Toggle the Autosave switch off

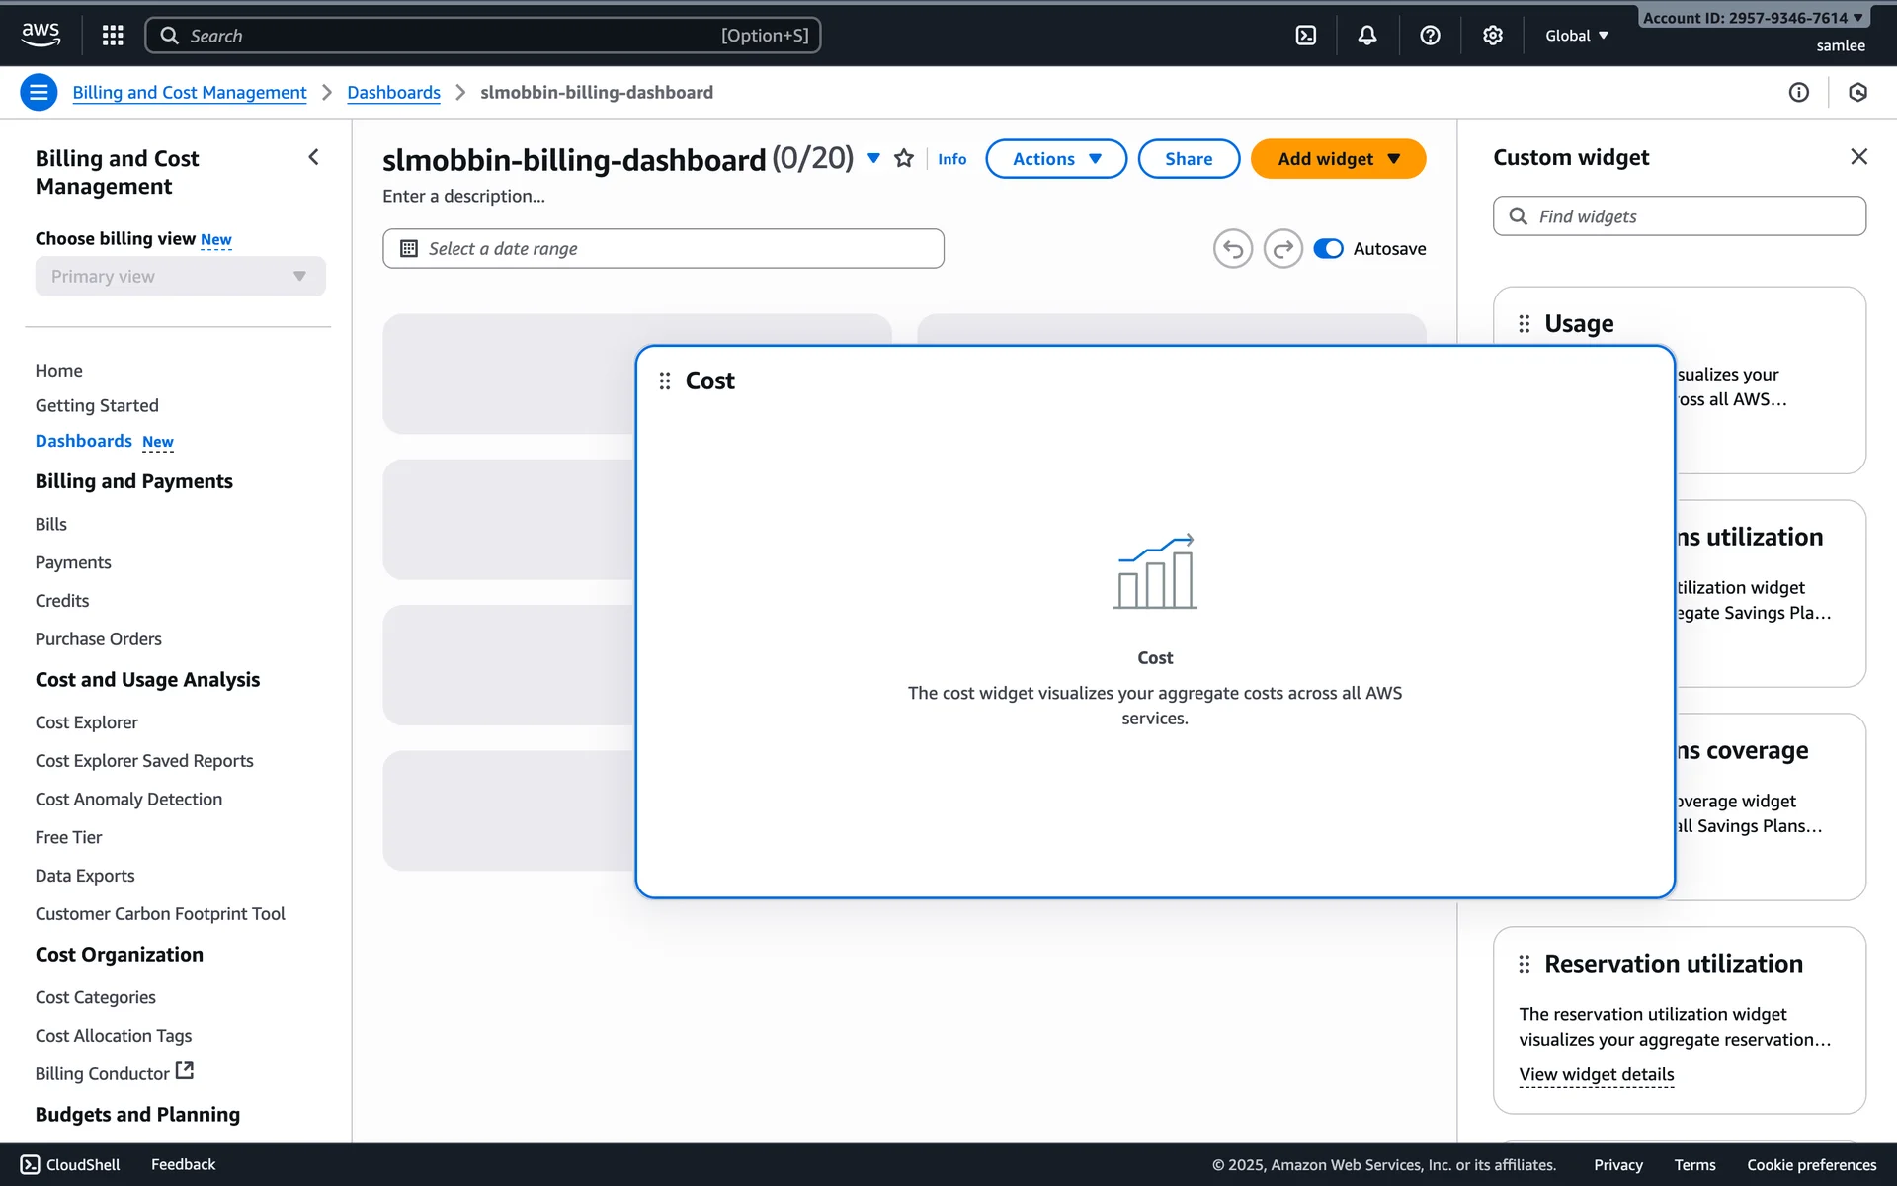pos(1328,249)
